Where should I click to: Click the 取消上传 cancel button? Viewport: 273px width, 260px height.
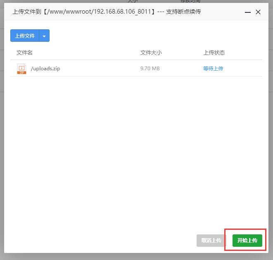(211, 241)
